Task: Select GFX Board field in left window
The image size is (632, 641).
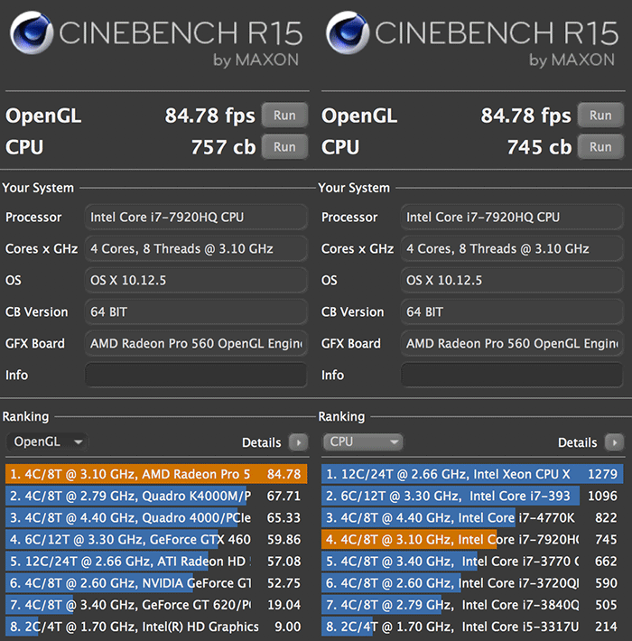Action: tap(196, 343)
